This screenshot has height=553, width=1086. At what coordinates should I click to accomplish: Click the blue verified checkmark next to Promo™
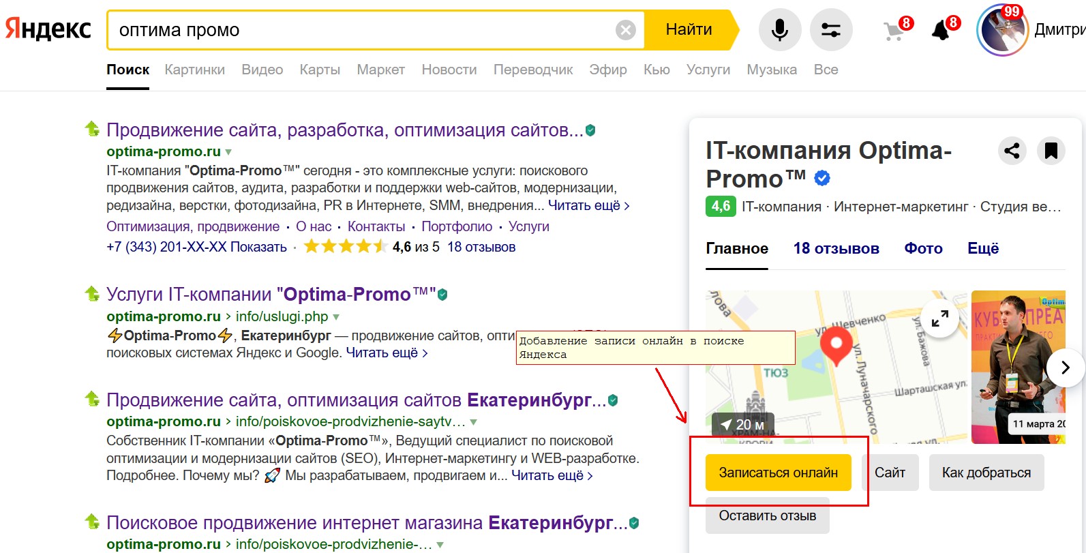point(823,179)
